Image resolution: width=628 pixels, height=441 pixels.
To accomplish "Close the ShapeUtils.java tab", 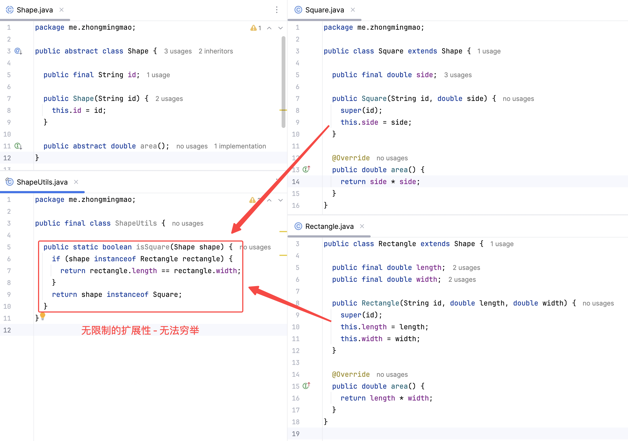I will tap(76, 182).
